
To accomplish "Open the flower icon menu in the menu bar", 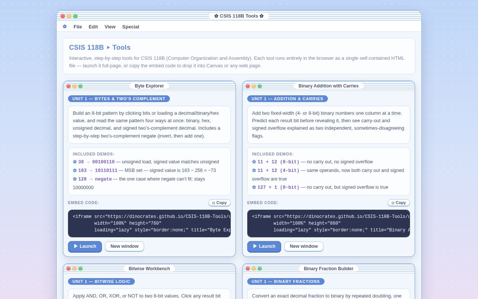I will 65,27.
